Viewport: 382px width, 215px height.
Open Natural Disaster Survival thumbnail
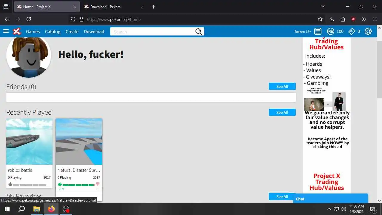[79, 142]
